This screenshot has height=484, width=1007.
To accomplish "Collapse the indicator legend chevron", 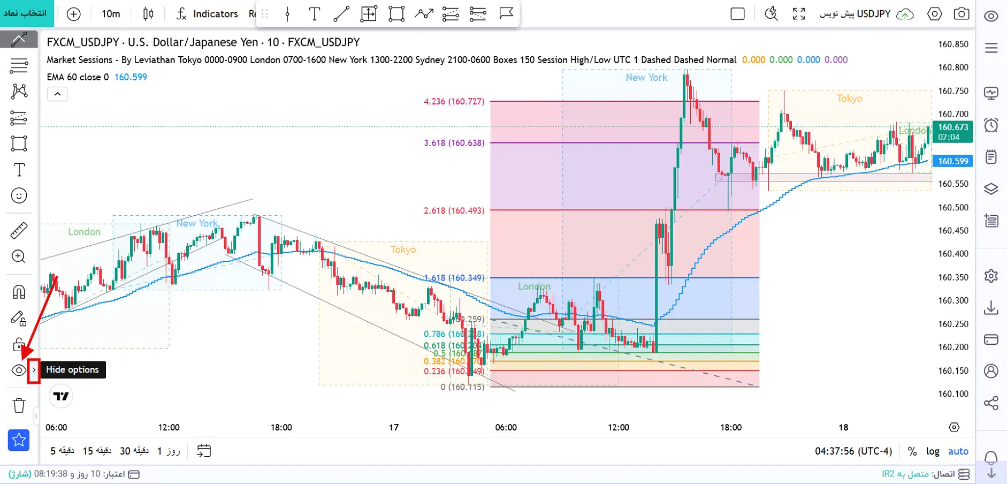I will pos(57,94).
